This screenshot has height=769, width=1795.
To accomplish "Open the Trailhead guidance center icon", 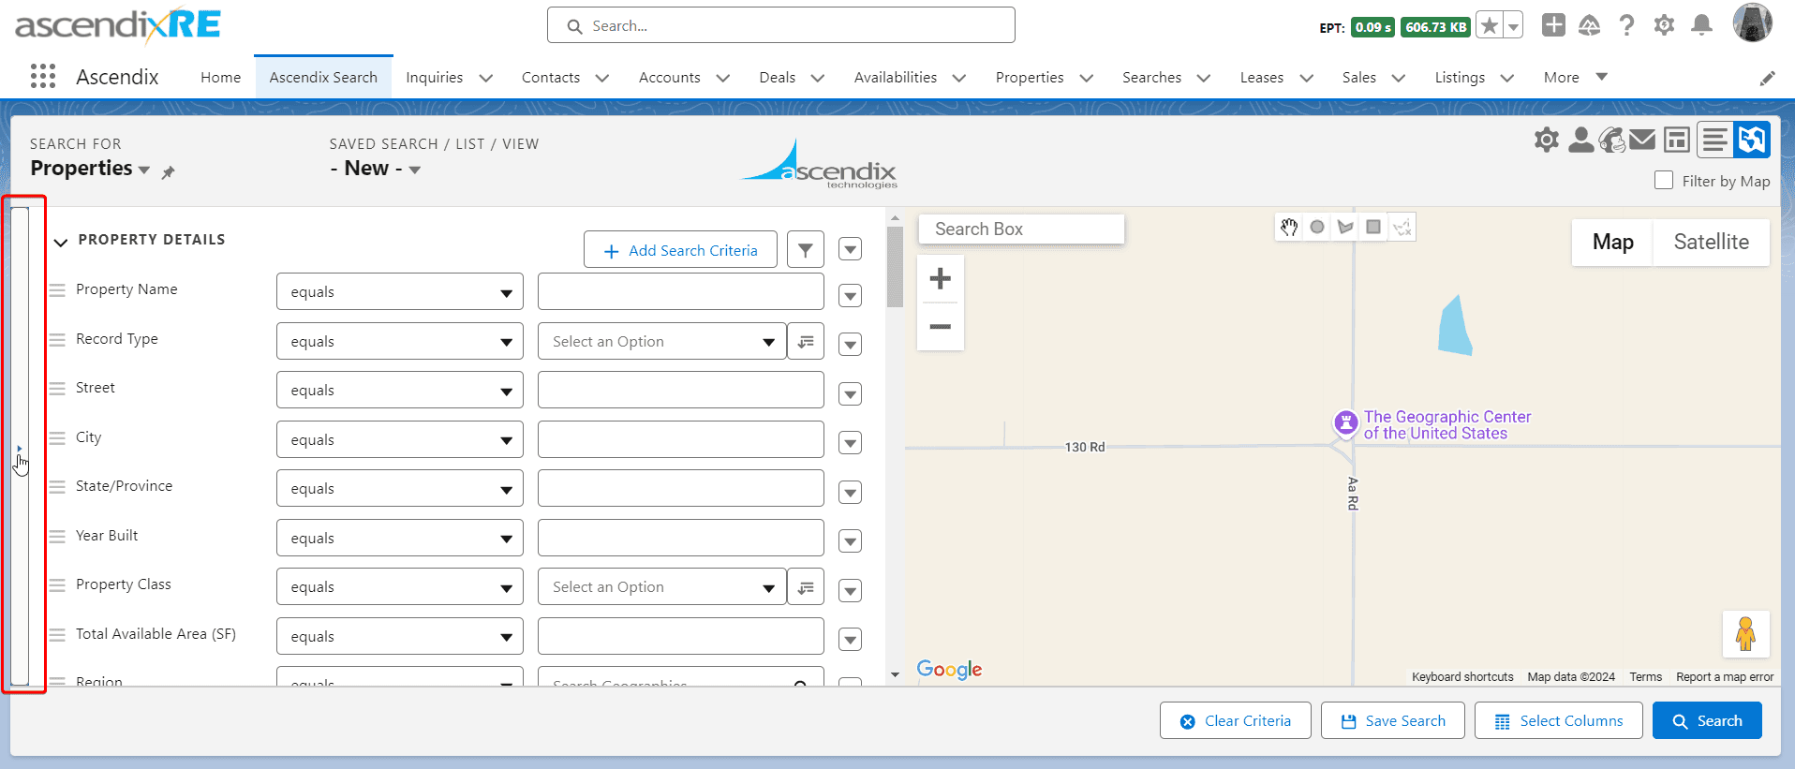I will coord(1590,25).
